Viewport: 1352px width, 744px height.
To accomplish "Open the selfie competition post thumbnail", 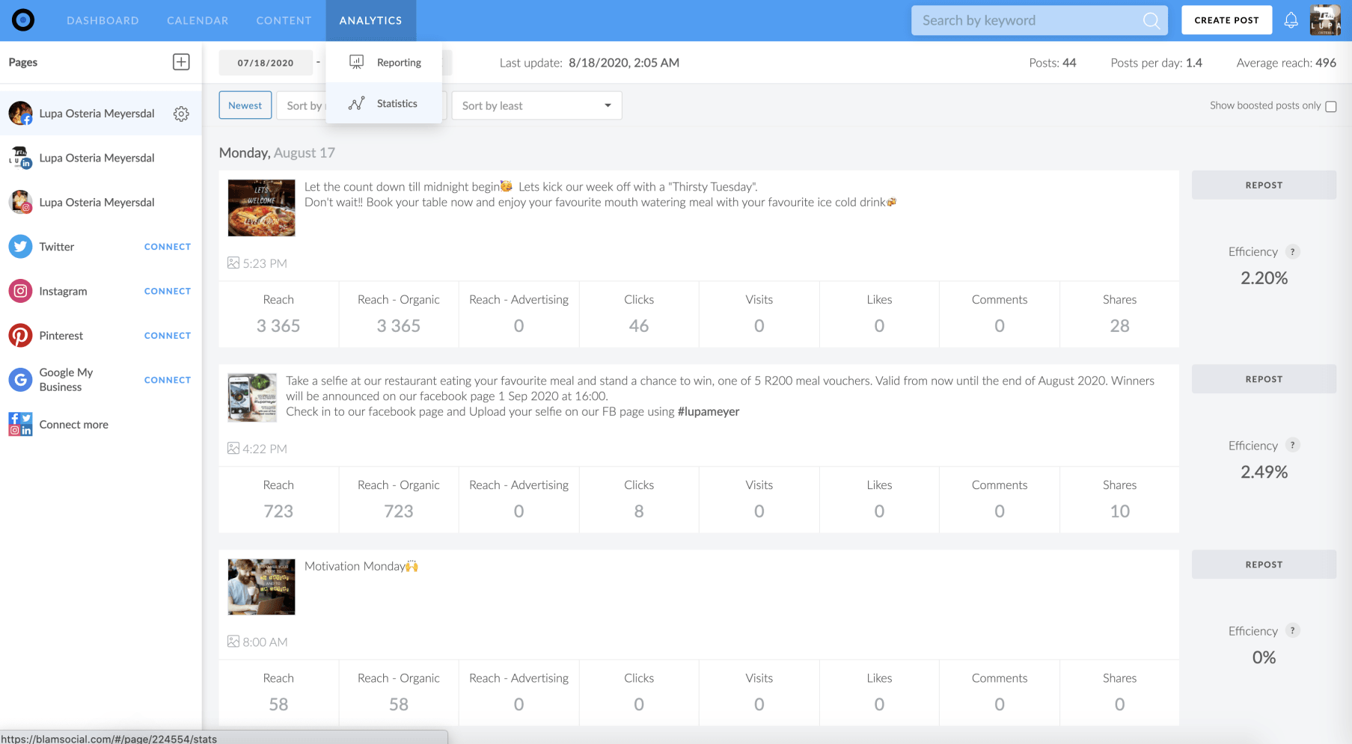I will coord(252,398).
